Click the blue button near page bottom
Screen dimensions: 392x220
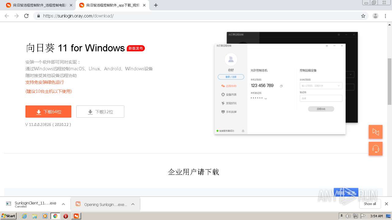click(346, 193)
